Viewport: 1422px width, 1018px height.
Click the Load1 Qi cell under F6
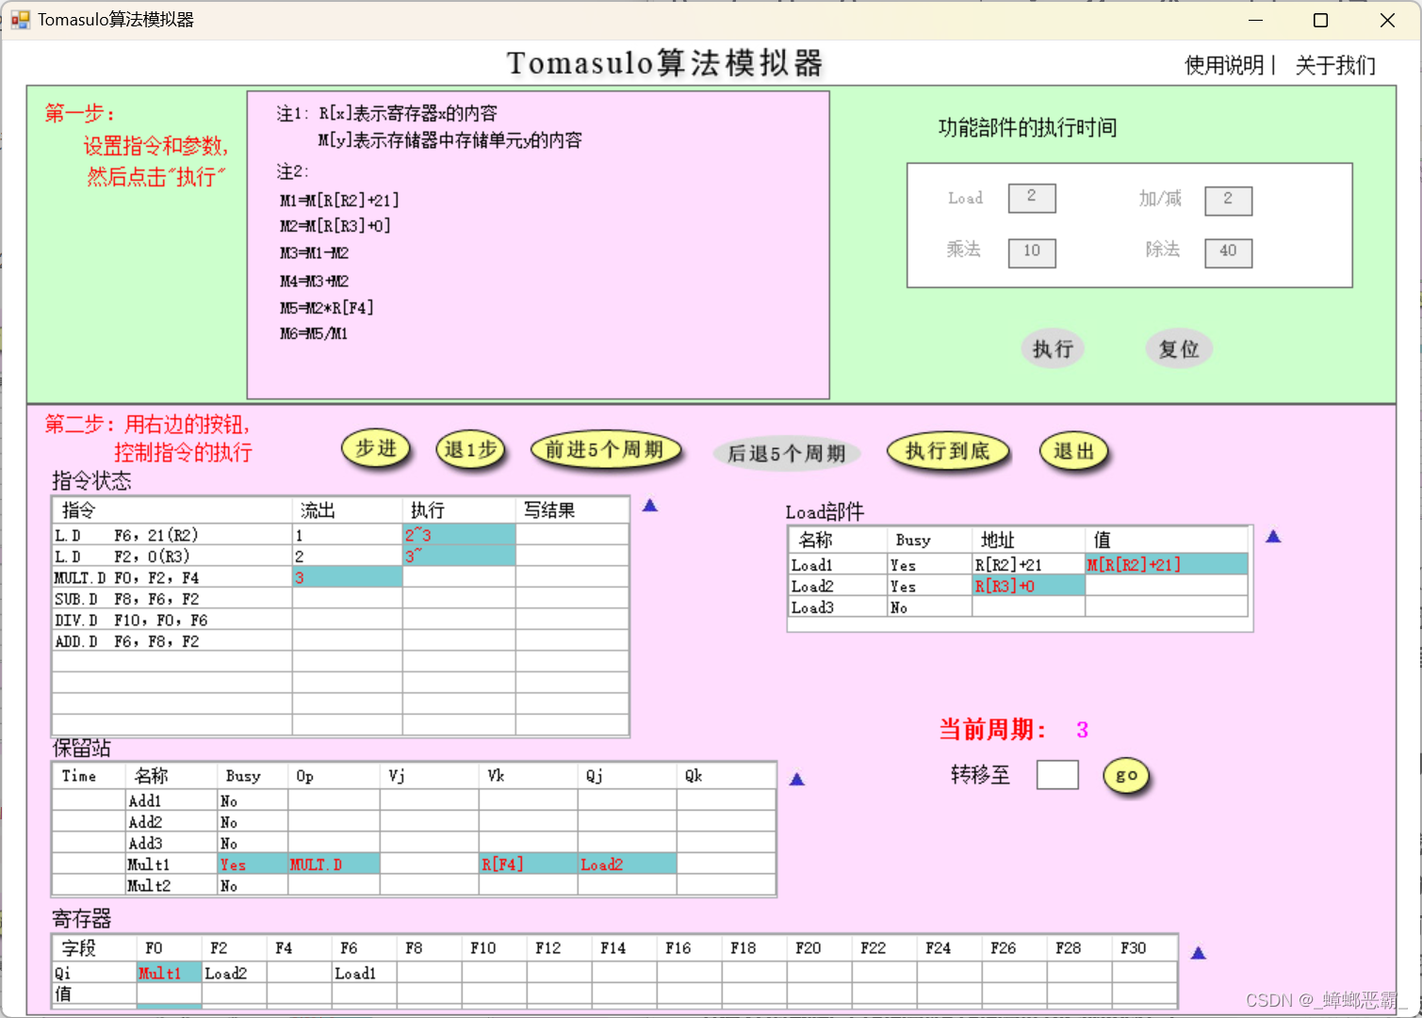tap(364, 973)
